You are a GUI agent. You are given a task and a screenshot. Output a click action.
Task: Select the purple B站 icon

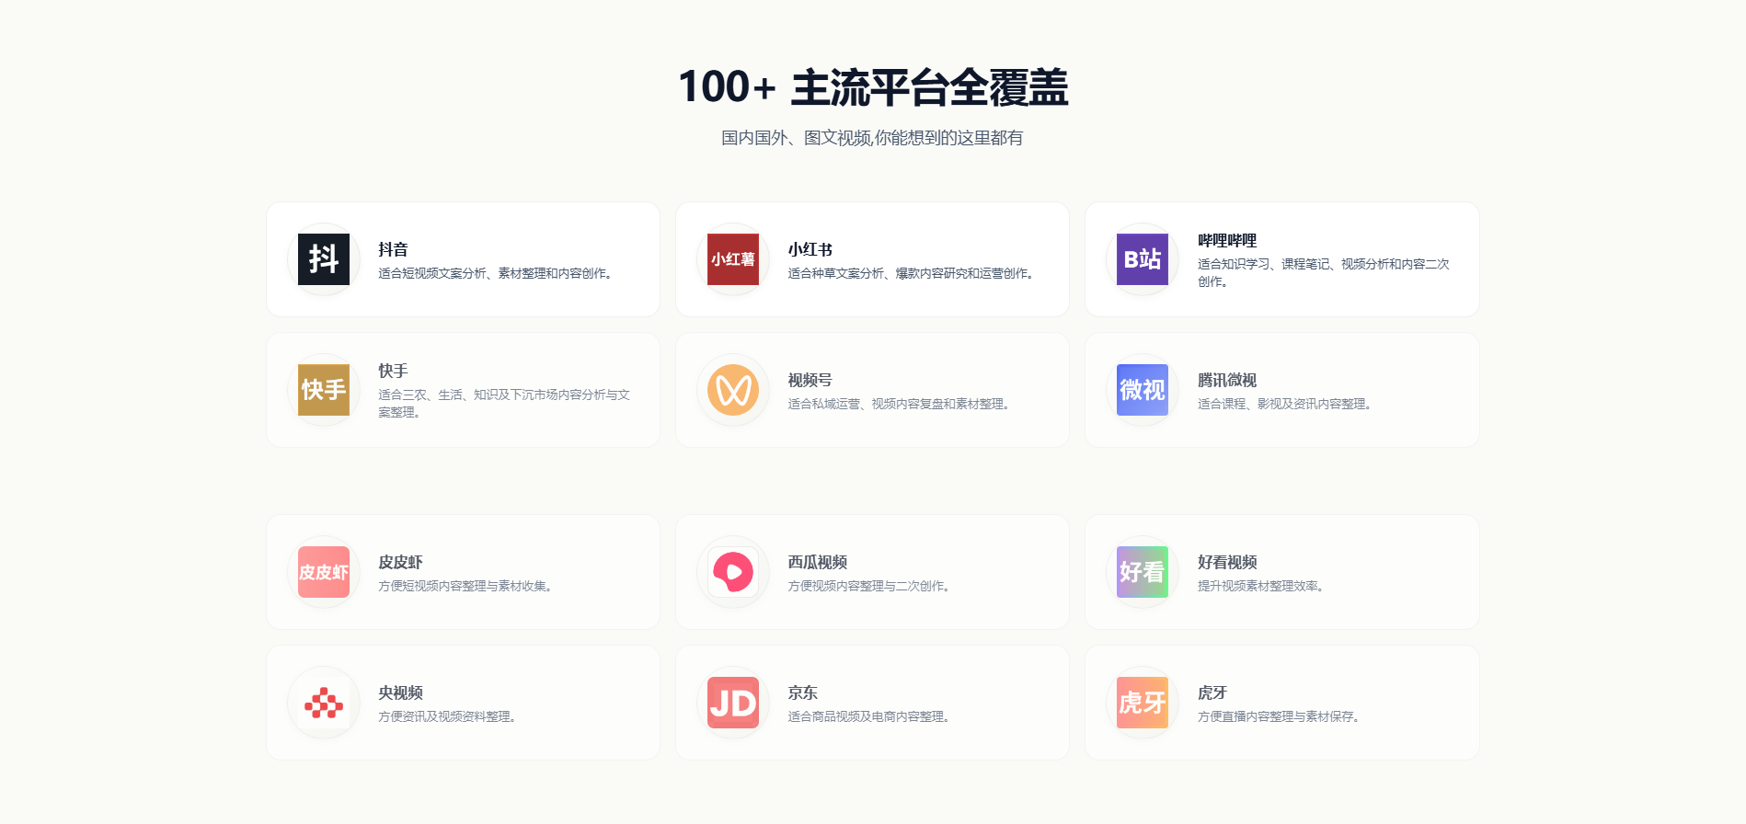[x=1143, y=259]
